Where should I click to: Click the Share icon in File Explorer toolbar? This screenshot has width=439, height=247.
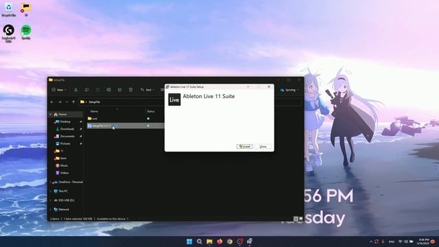(x=119, y=90)
